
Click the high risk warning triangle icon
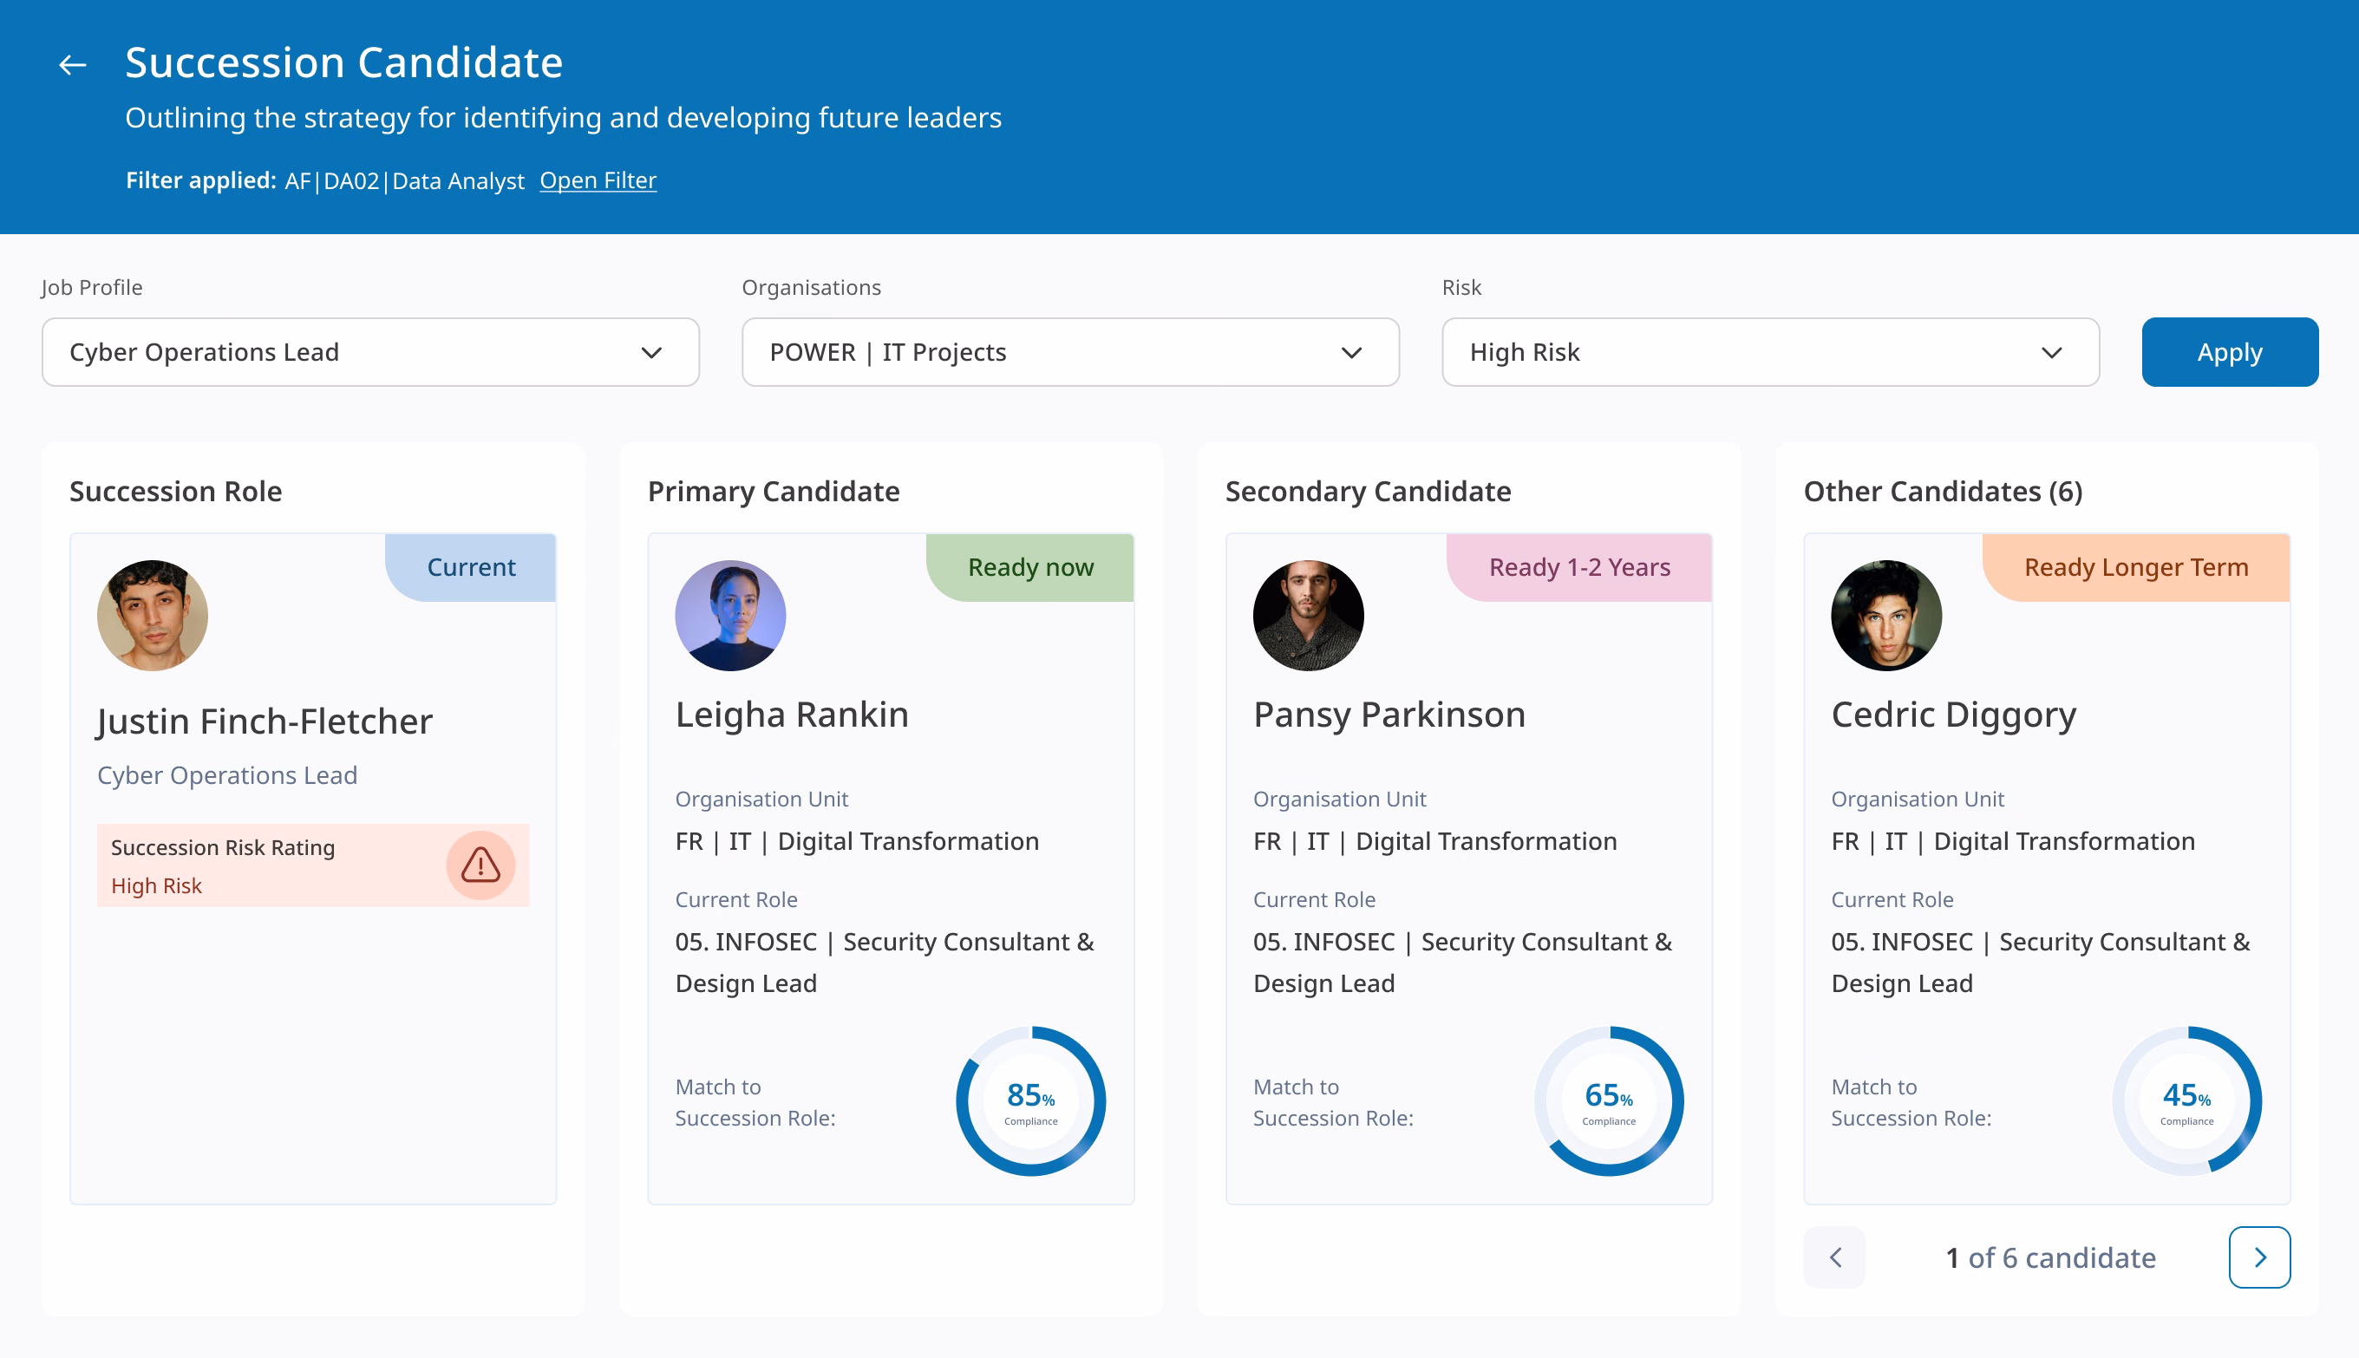[480, 865]
